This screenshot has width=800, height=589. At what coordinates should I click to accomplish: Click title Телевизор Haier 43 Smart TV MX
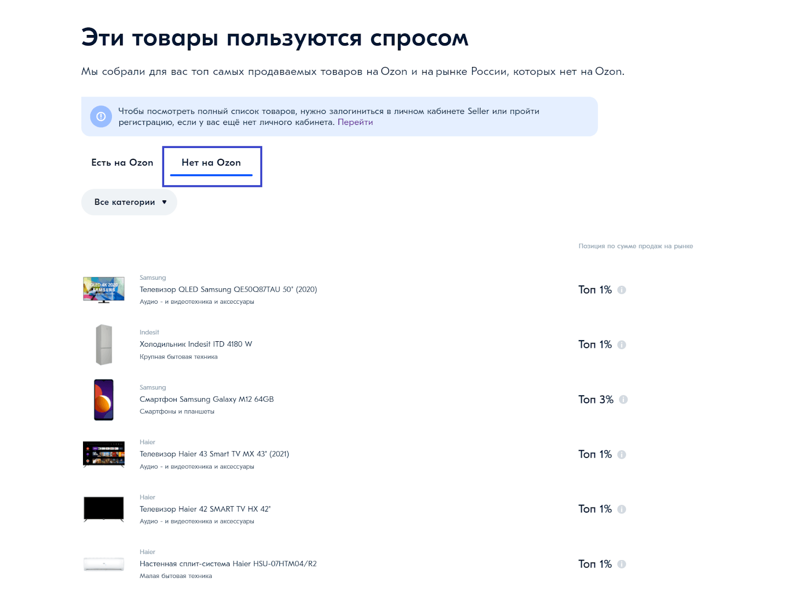coord(214,454)
